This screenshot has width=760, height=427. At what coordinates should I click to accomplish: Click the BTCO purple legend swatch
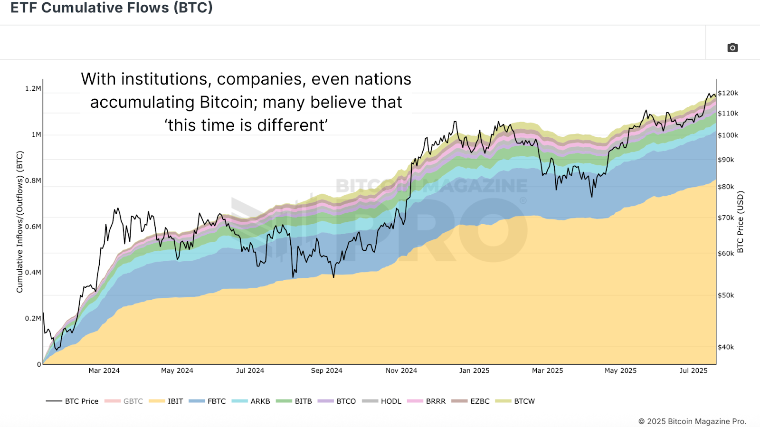[325, 401]
